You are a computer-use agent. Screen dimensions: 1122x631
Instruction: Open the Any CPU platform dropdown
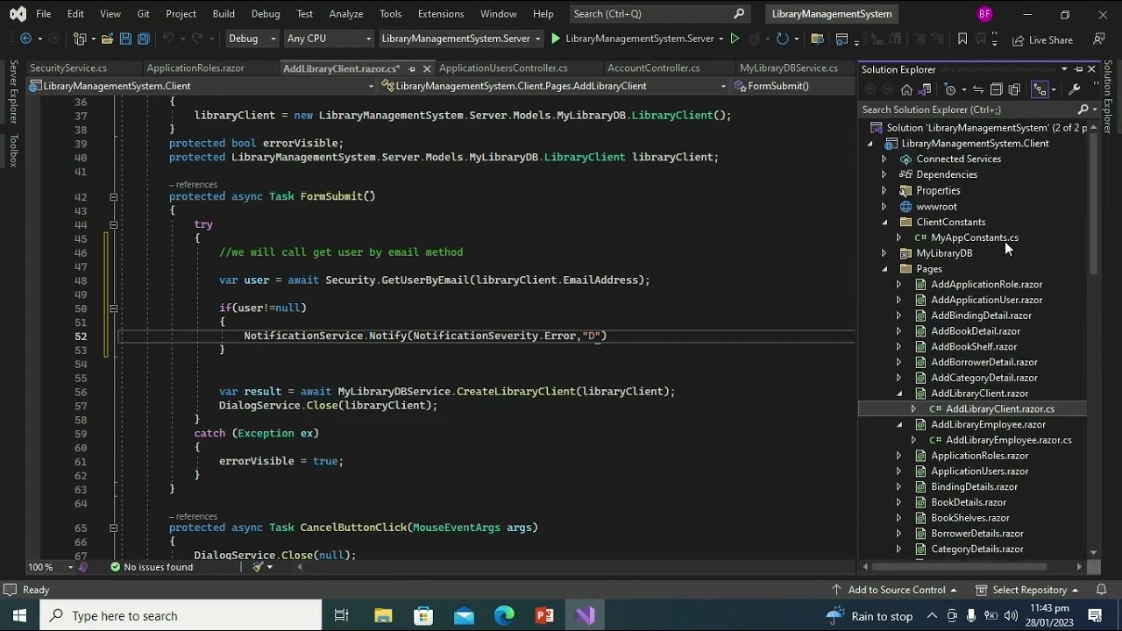tap(330, 39)
